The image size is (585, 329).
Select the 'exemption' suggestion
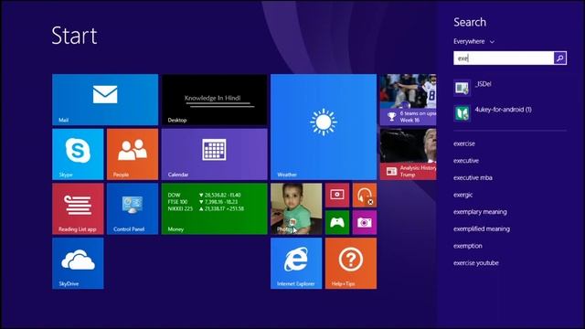coord(468,246)
